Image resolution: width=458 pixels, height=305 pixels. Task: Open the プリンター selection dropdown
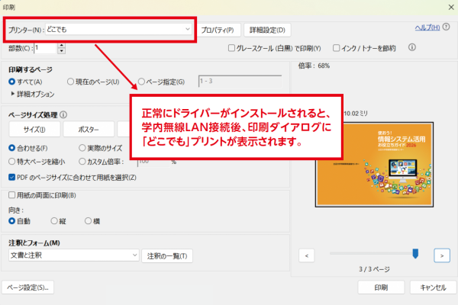[x=101, y=29]
